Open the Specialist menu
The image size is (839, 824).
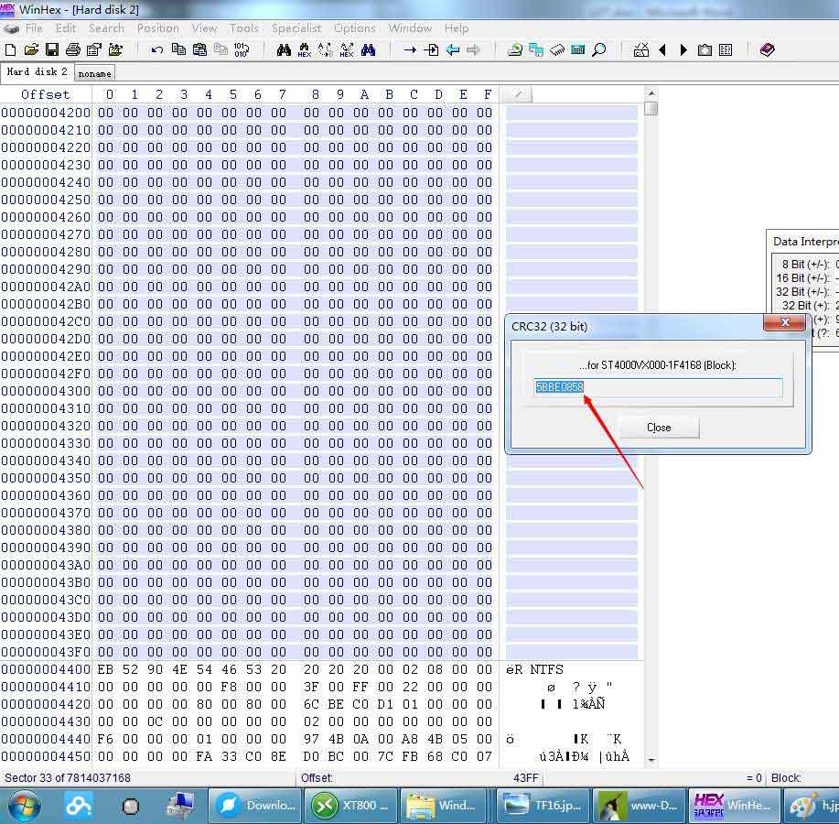pos(296,28)
